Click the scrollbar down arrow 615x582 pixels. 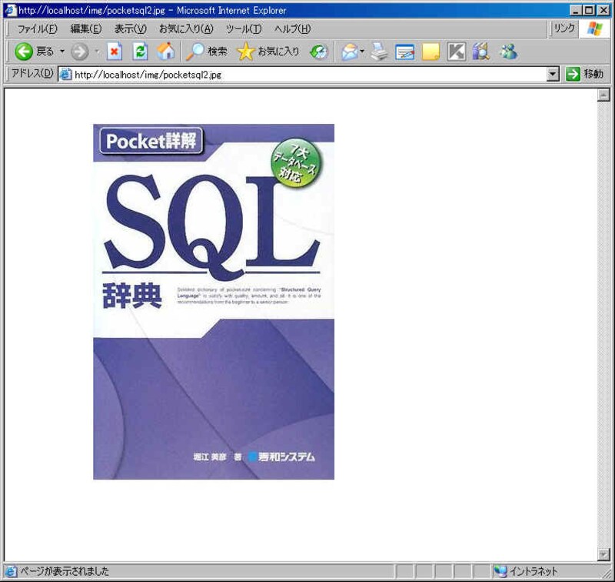point(603,554)
